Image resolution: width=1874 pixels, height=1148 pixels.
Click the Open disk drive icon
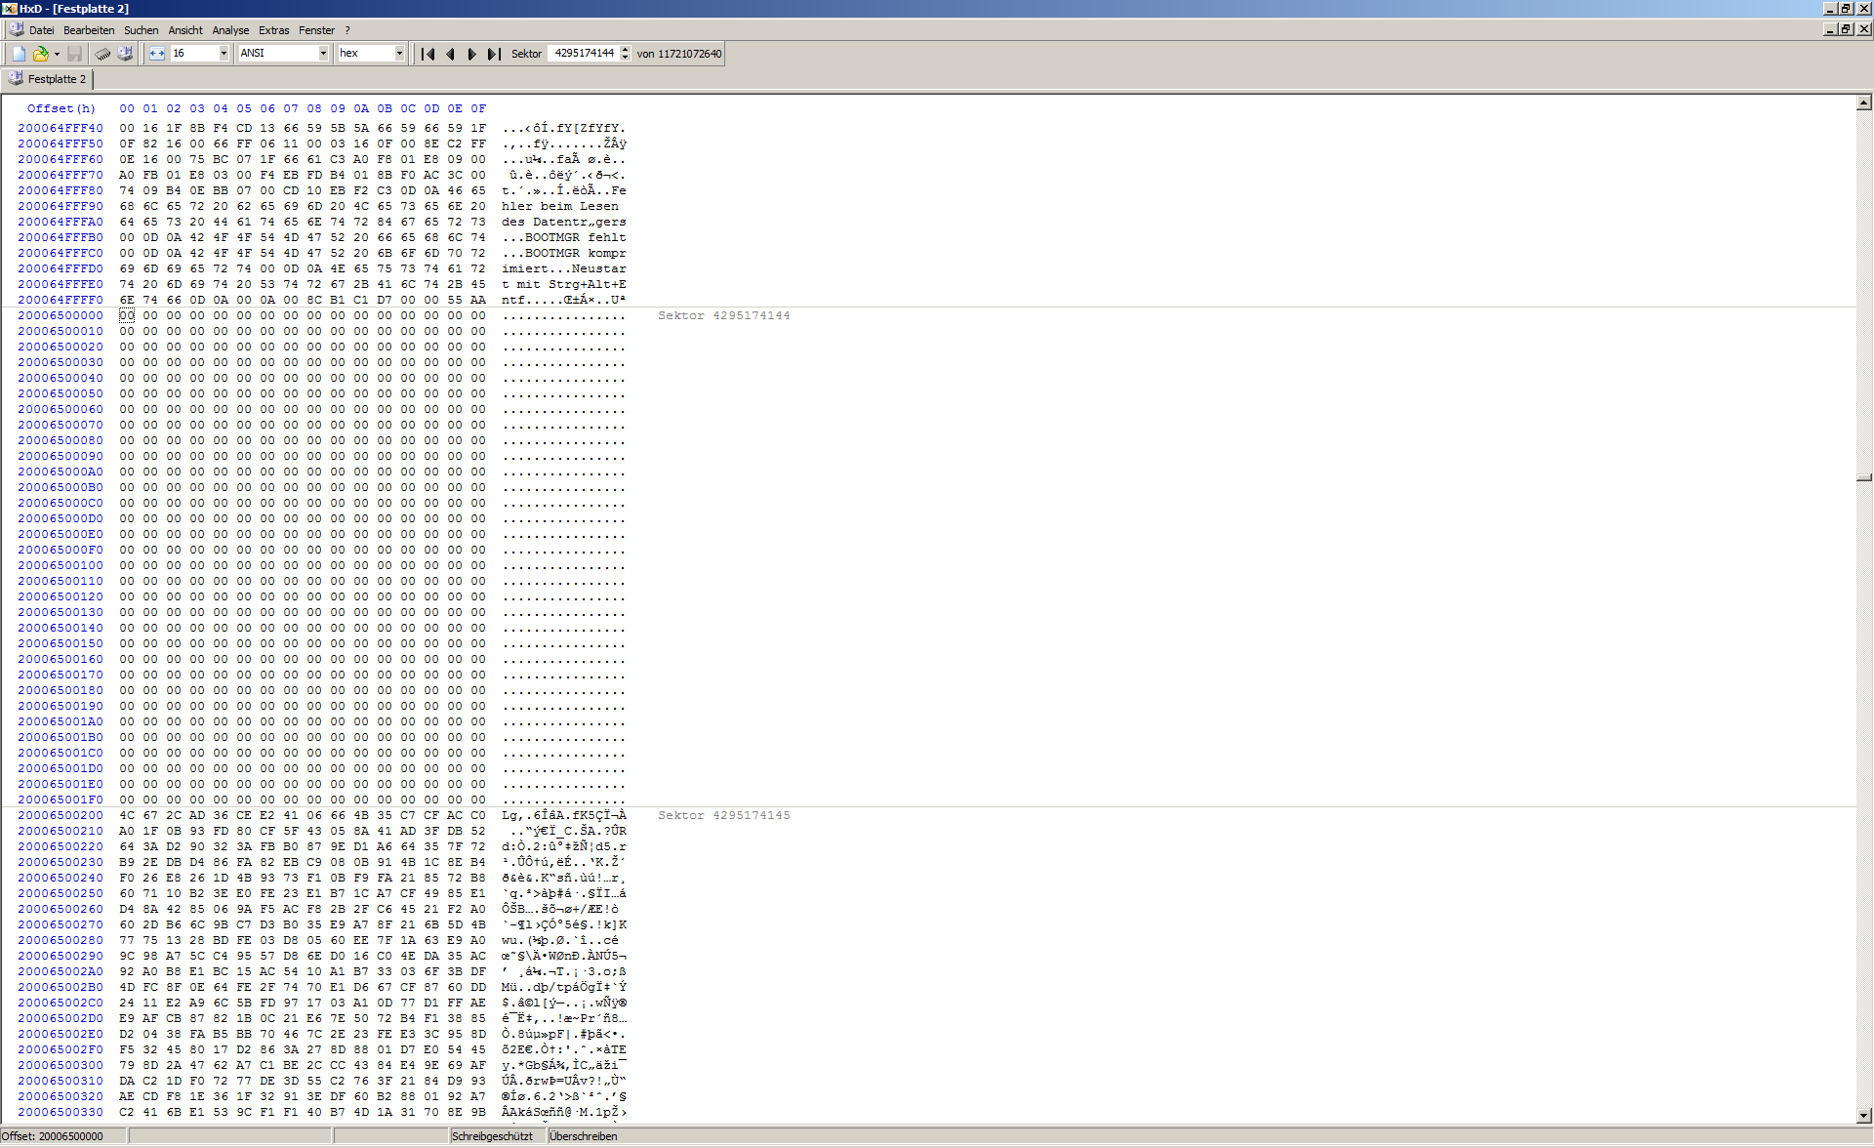tap(125, 54)
